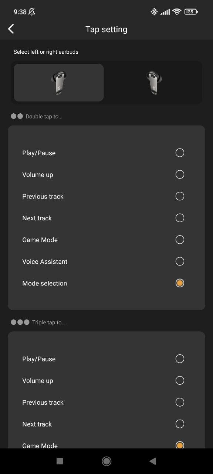Select the left earbud image
This screenshot has width=213, height=474.
[x=59, y=83]
